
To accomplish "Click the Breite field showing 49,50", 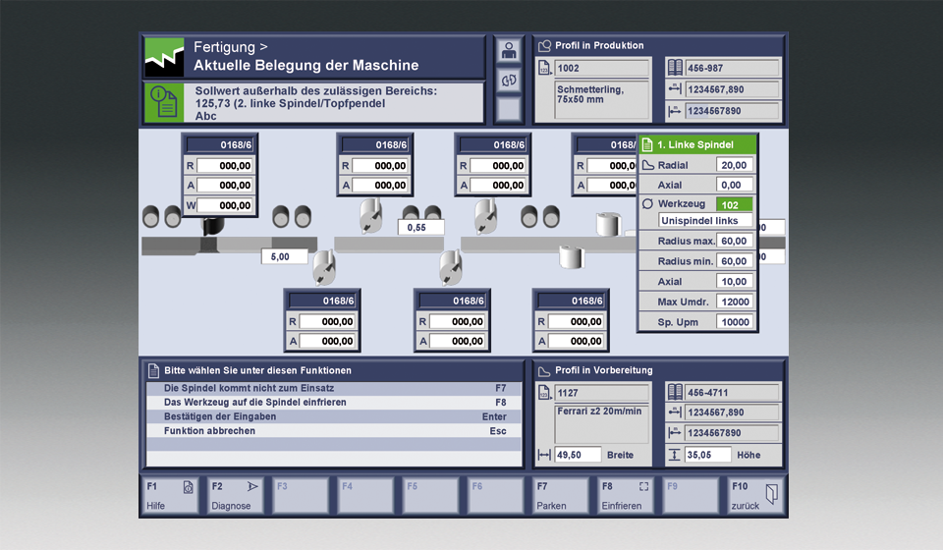I will pyautogui.click(x=579, y=455).
